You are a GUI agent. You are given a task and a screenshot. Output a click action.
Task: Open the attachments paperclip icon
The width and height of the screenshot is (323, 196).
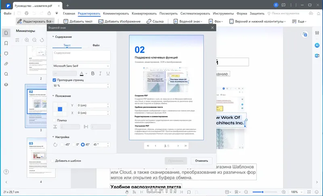pyautogui.click(x=6, y=64)
